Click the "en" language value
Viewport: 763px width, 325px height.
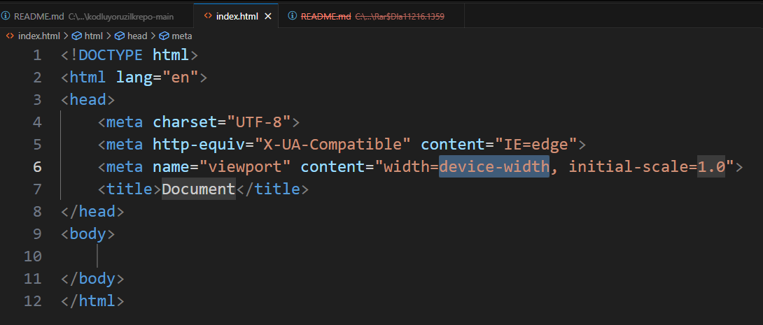click(181, 78)
